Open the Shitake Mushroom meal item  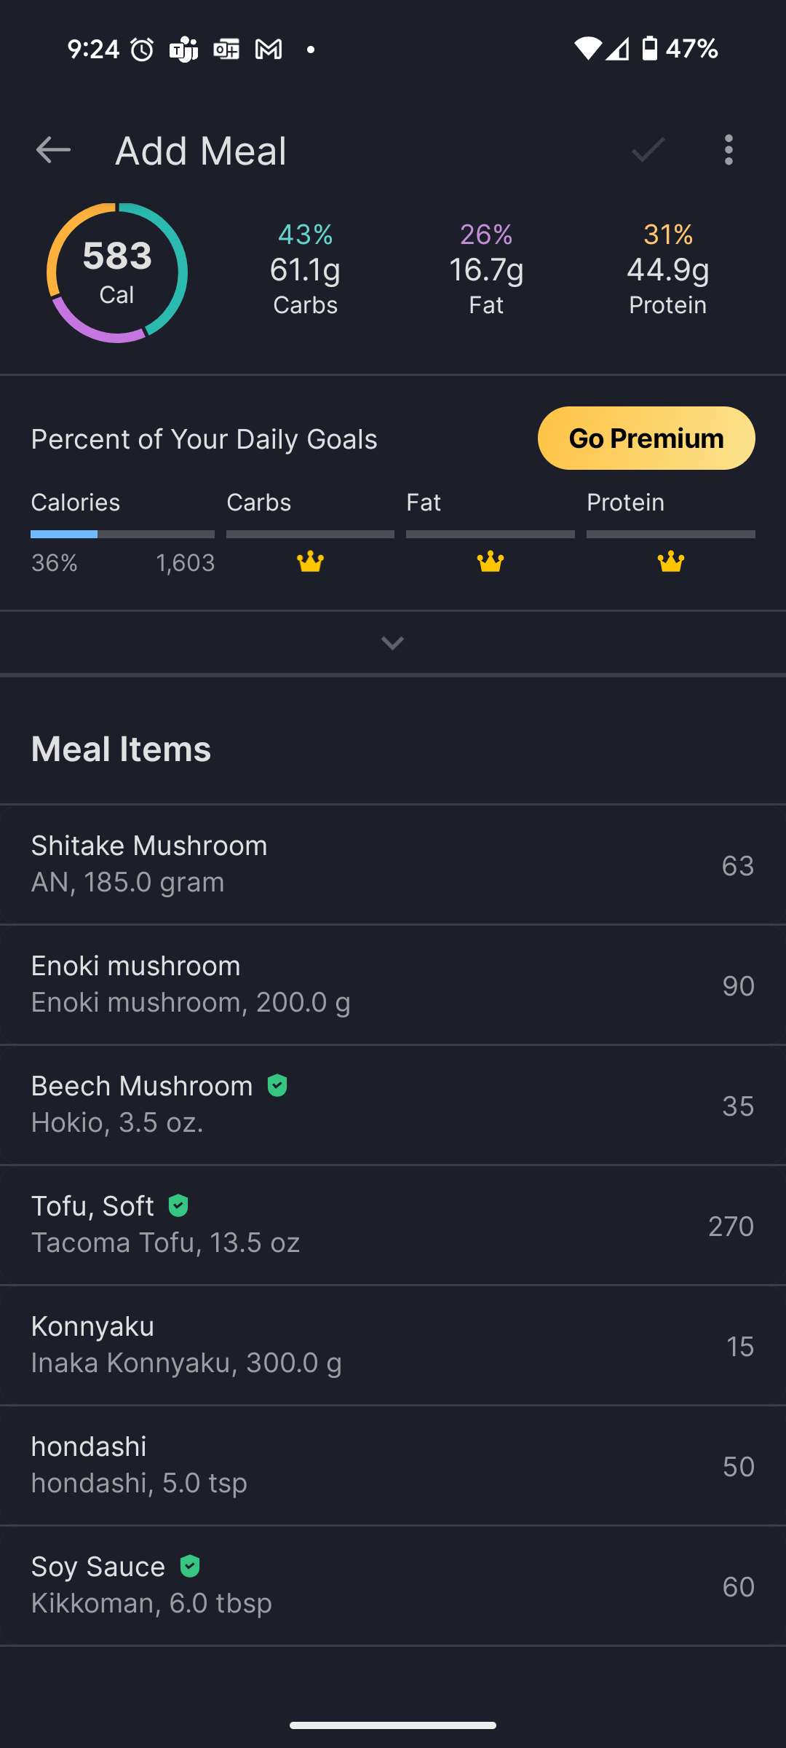(393, 865)
